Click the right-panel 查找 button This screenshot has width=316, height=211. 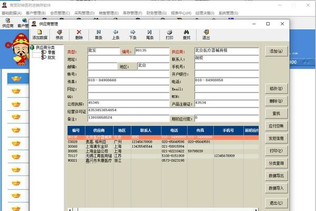click(x=276, y=113)
